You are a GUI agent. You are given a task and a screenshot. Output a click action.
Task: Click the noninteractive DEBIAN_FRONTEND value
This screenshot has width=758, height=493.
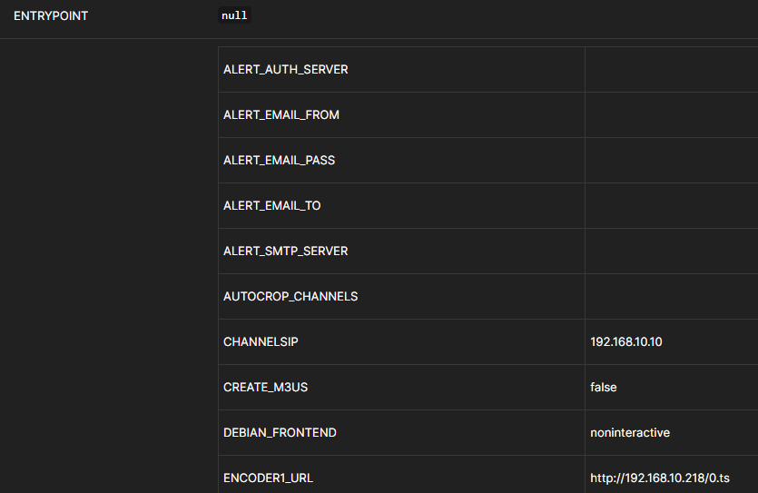(629, 433)
